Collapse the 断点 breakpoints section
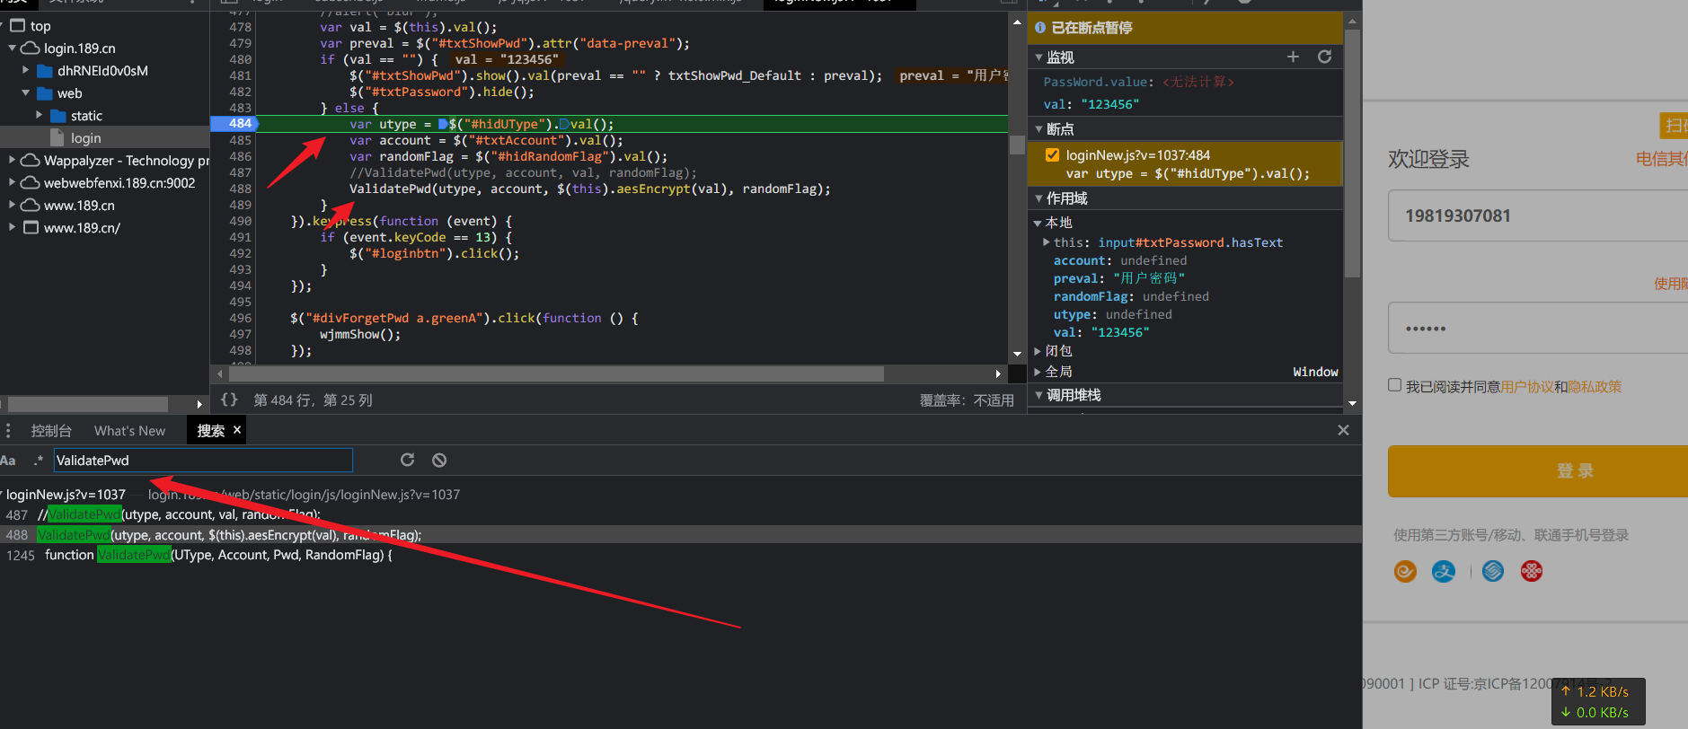 click(1039, 129)
